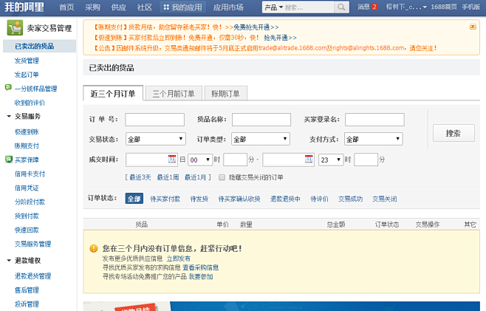
Task: Click the green icon beside 买家保障
Action: [7, 160]
